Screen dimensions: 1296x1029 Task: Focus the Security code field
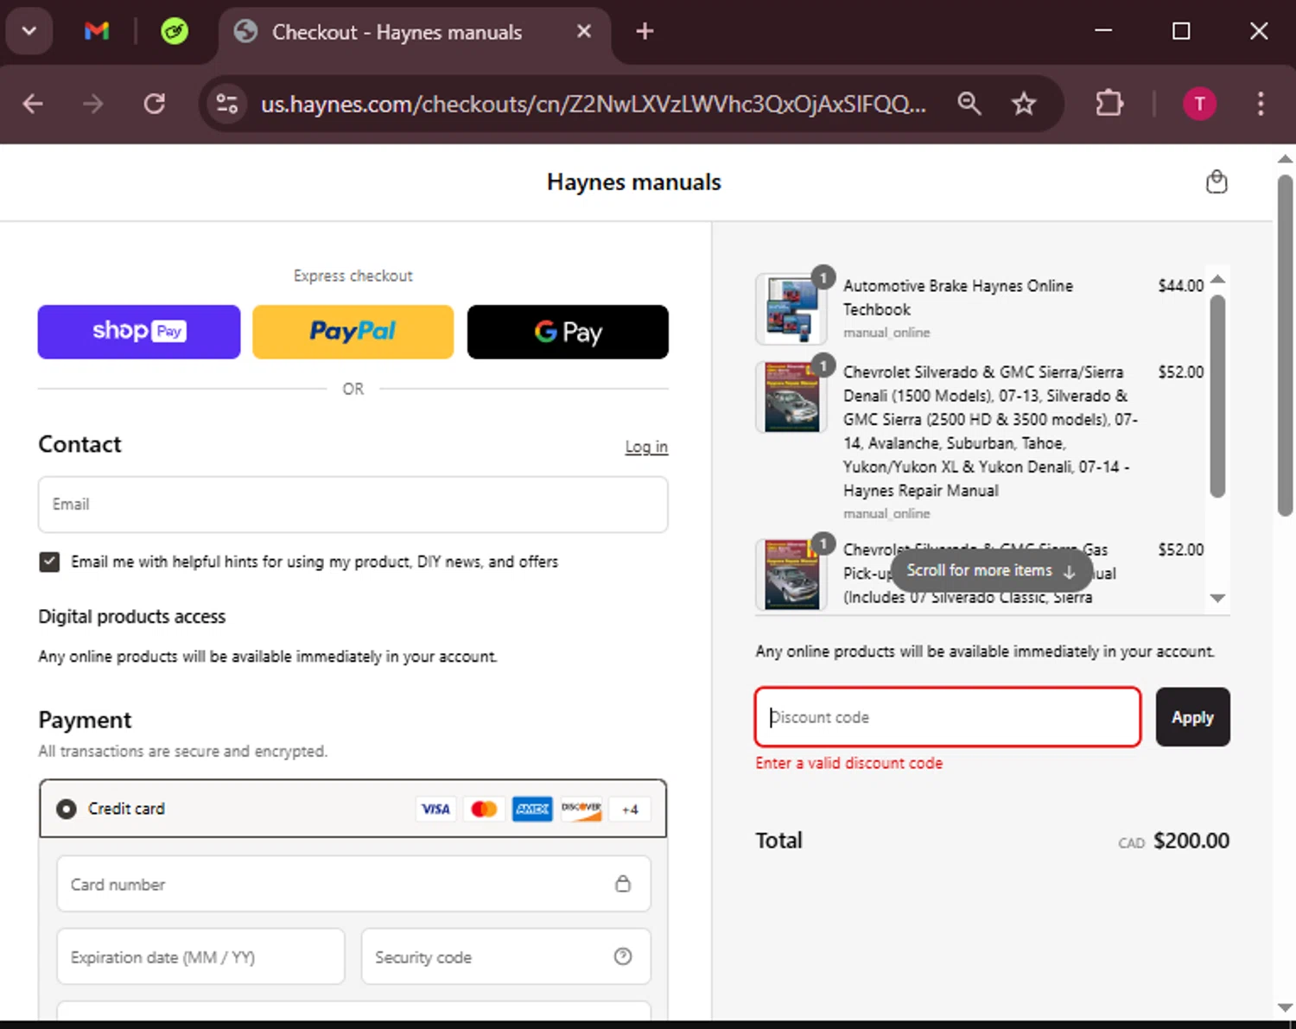tap(505, 956)
